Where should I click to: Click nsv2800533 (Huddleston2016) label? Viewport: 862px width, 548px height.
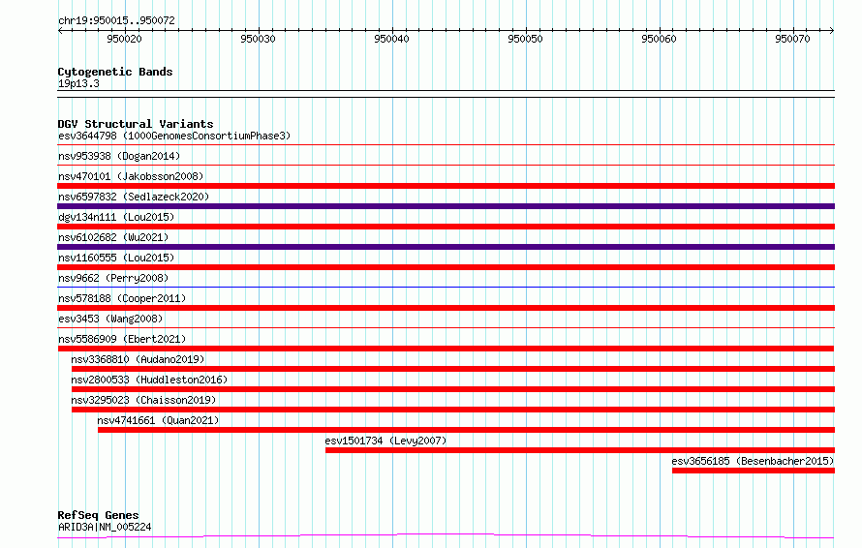point(149,380)
